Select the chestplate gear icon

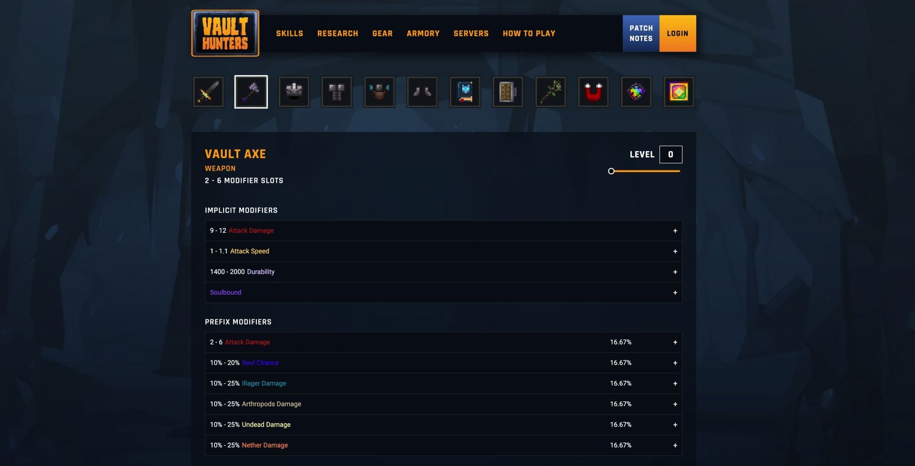coord(337,92)
